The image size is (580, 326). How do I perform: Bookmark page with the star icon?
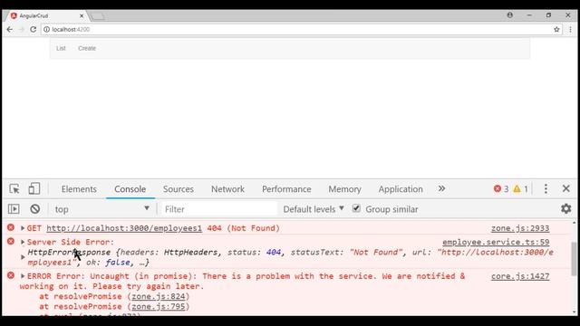click(x=556, y=29)
